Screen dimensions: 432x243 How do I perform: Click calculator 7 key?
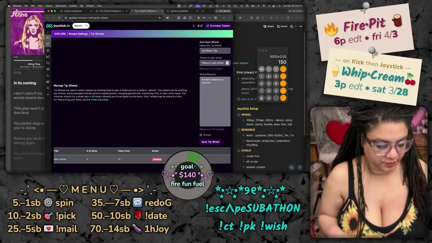coord(262,76)
